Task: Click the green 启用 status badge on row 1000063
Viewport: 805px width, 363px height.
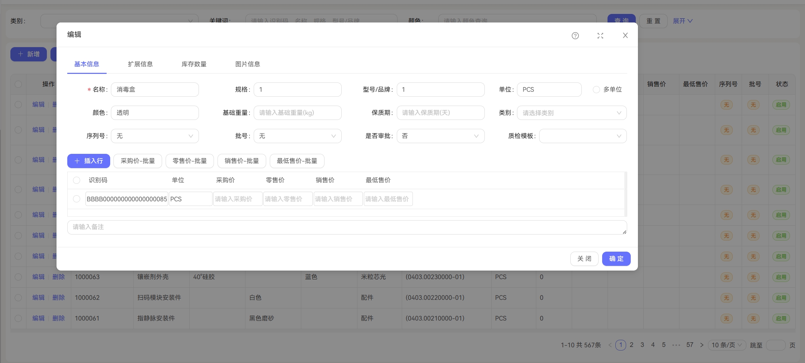Action: 781,277
